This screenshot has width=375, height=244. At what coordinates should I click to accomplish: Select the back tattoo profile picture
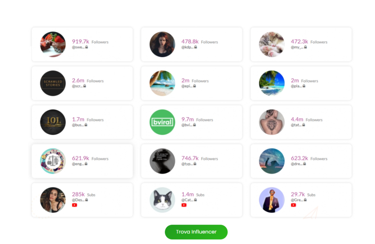pyautogui.click(x=272, y=122)
